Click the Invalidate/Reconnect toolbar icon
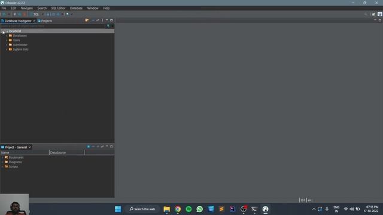This screenshot has height=215, width=383. pyautogui.click(x=20, y=14)
